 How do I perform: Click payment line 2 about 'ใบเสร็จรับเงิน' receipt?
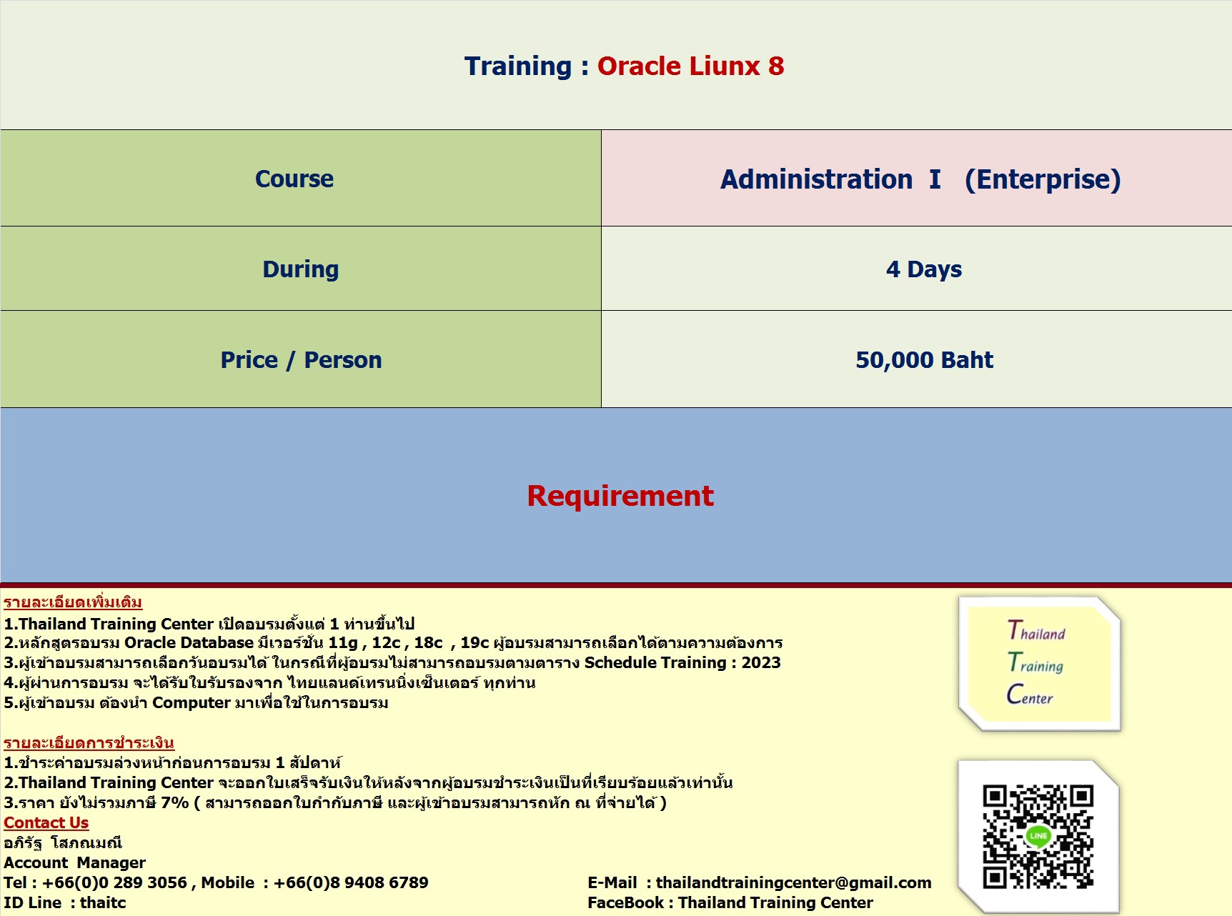[x=368, y=782]
